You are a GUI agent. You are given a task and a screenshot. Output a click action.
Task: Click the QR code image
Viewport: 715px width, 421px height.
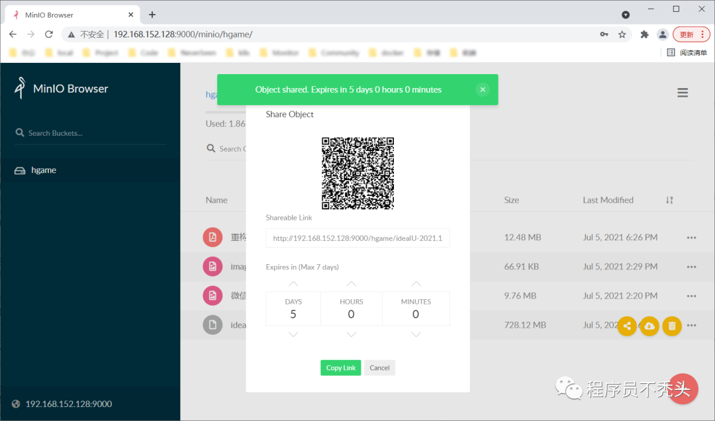point(358,173)
